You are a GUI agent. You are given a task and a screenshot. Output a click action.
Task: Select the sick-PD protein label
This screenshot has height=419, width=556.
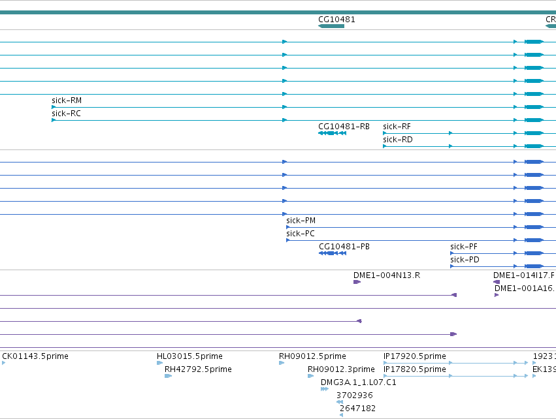[x=465, y=260]
